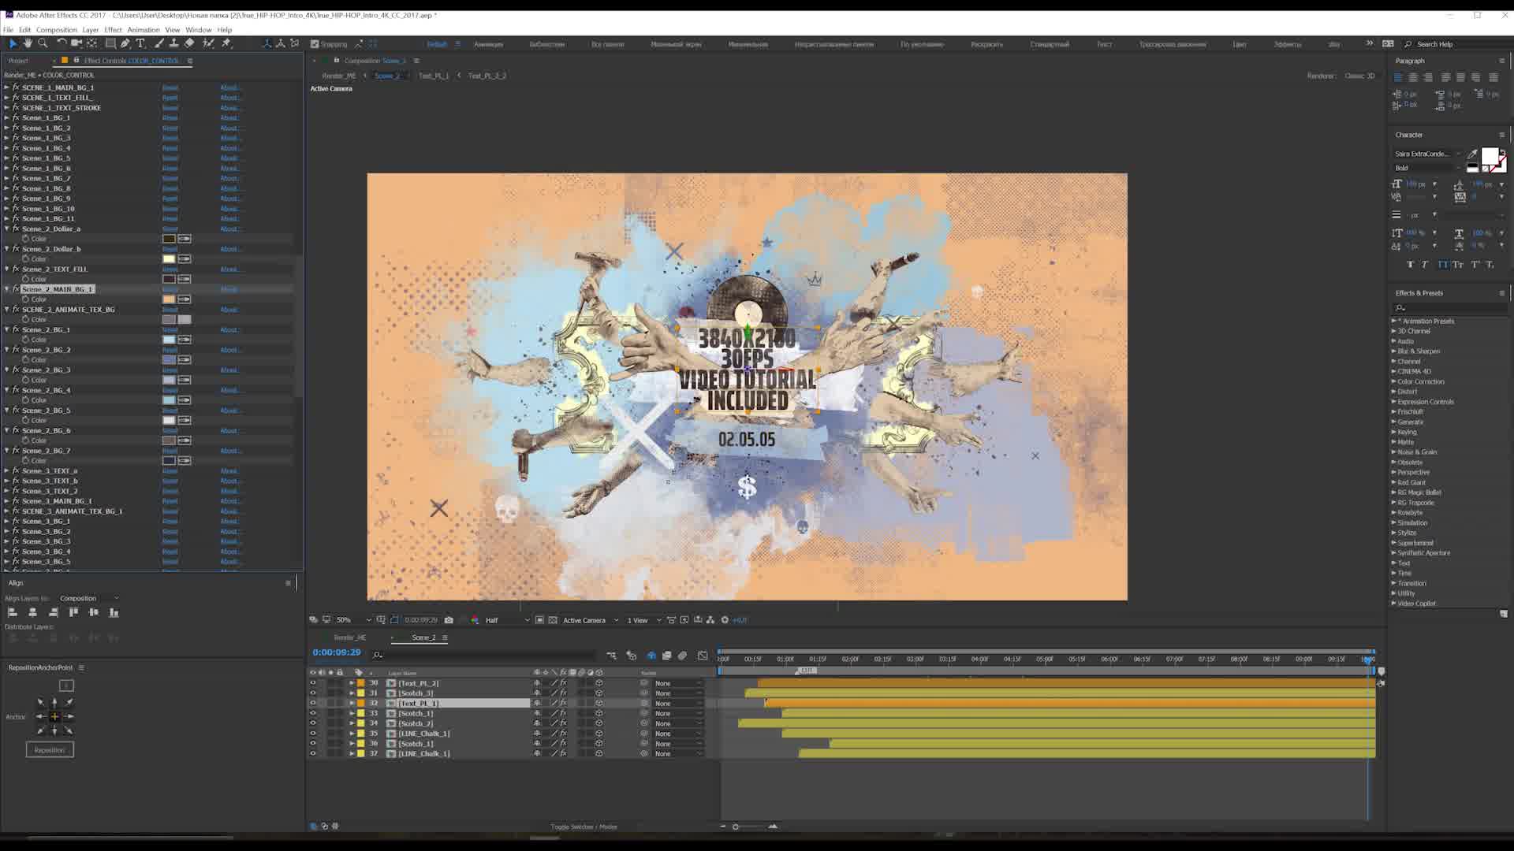Hide layer 34 Scotch_2 eye toggle
1514x851 pixels.
313,723
